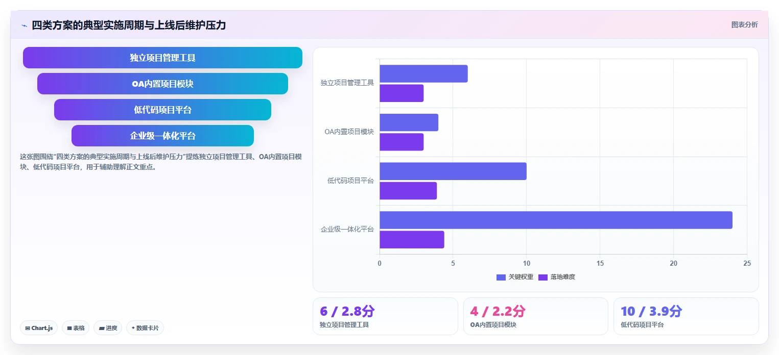Select the 低代码项目平台 funnel bar

click(162, 110)
